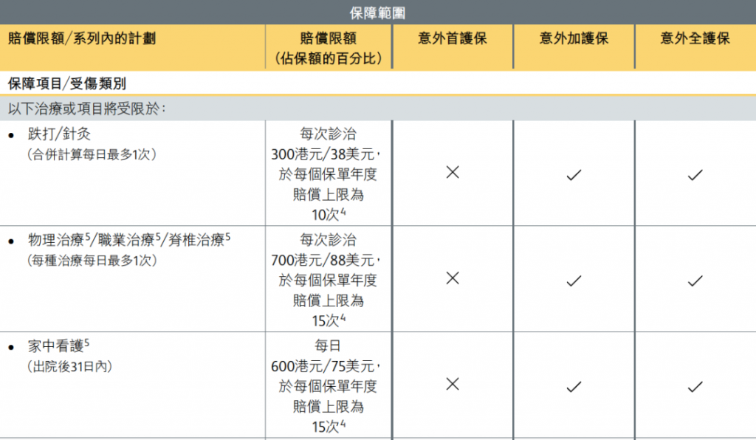Click the cross mark in 跌打/針灸 row
This screenshot has width=756, height=440.
453,172
